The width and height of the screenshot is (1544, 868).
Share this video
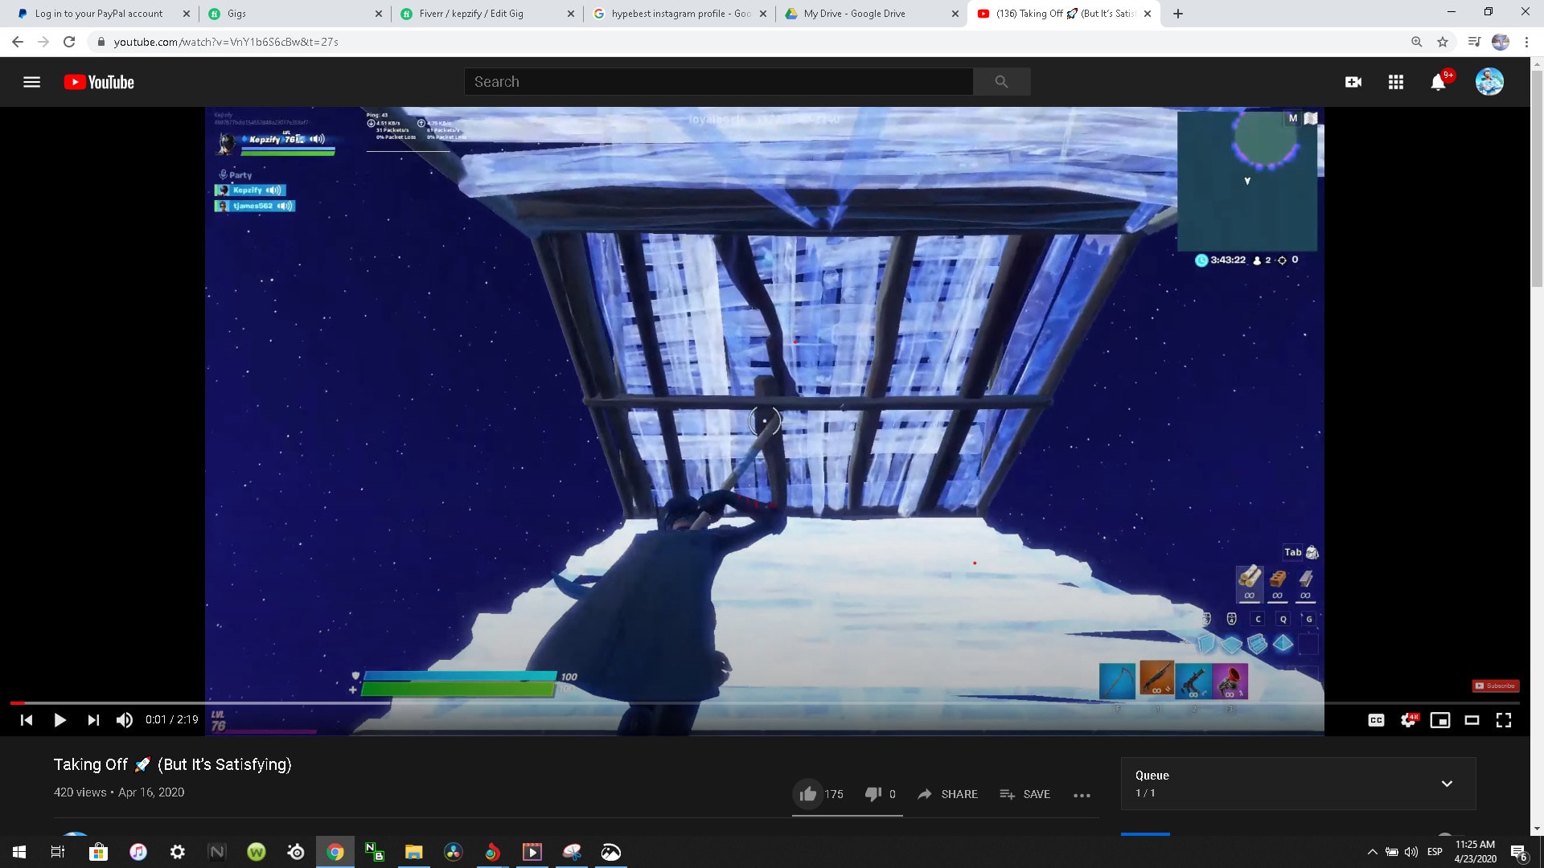tap(947, 794)
